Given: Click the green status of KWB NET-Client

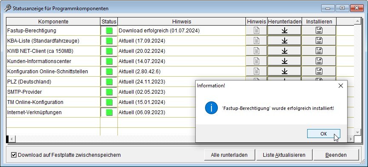Looking at the screenshot, I should click(x=109, y=51).
